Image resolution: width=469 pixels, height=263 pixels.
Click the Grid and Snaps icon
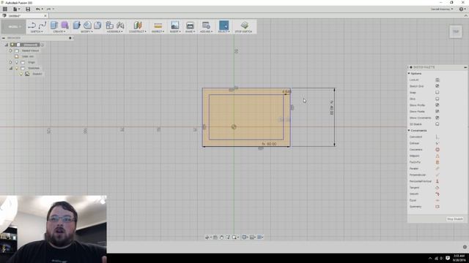pyautogui.click(x=252, y=237)
